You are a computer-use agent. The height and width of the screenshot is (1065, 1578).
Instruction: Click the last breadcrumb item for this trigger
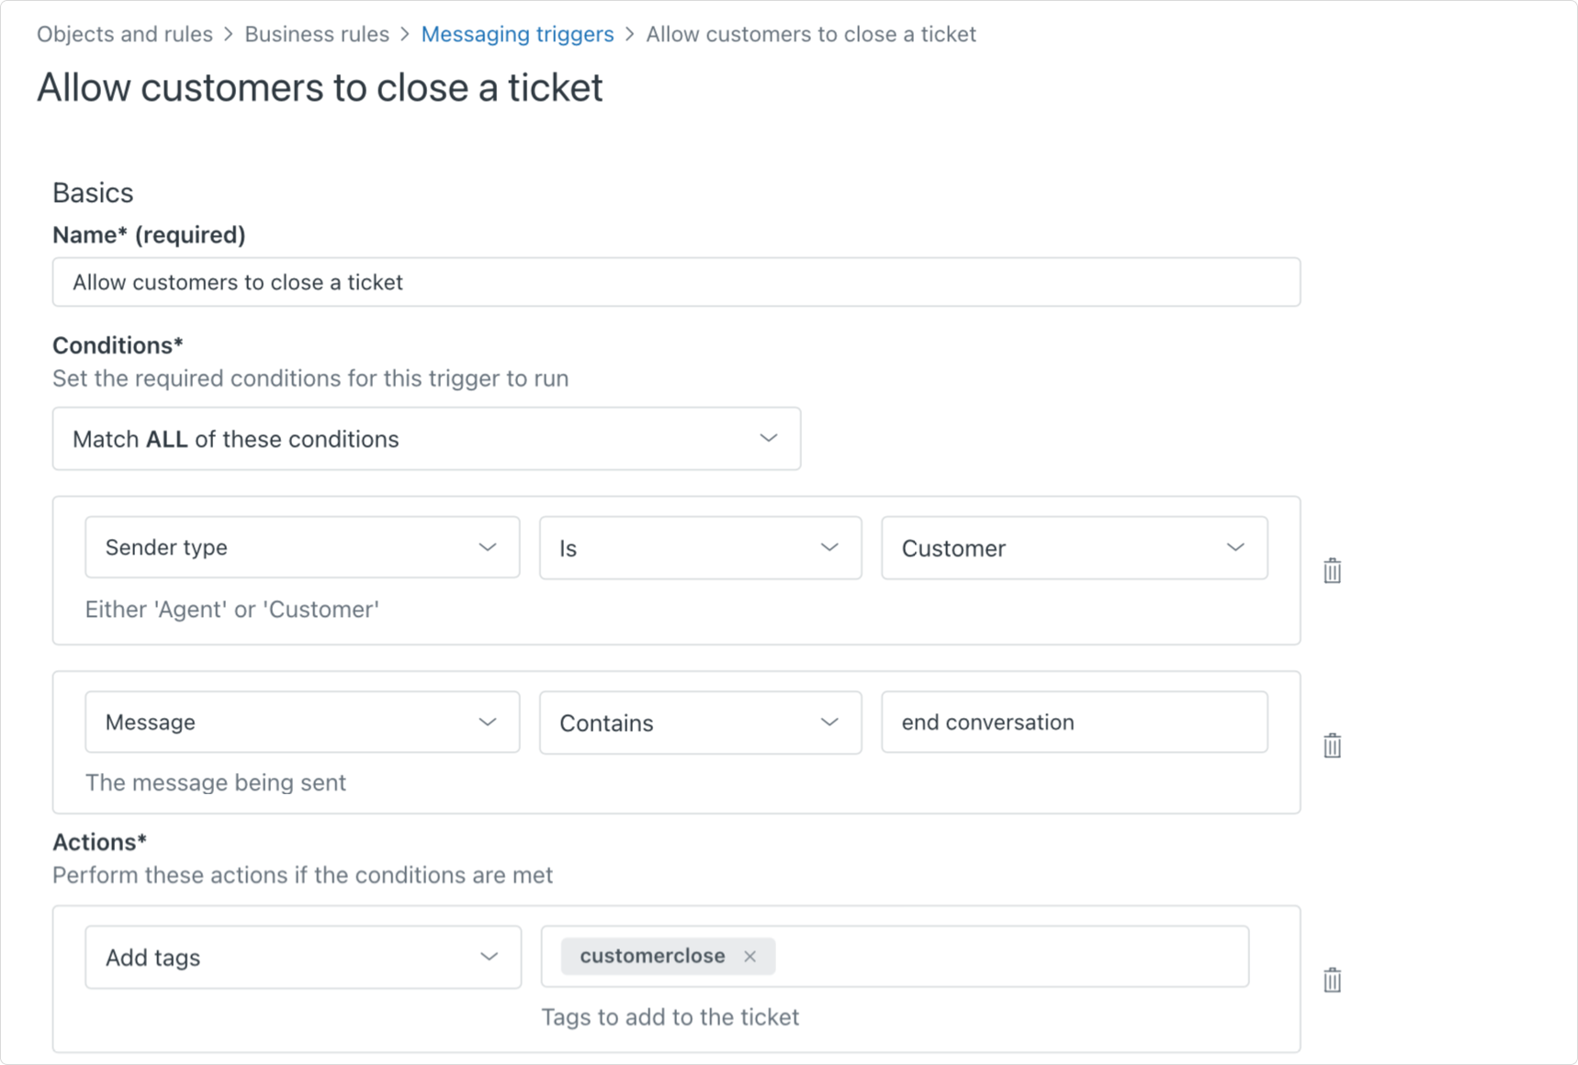810,34
